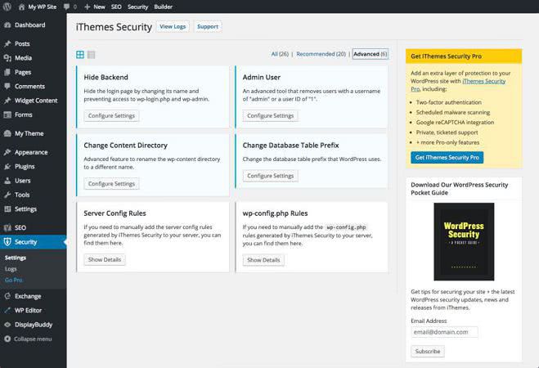
Task: Click Configure Settings for Hide Backend
Action: (111, 115)
